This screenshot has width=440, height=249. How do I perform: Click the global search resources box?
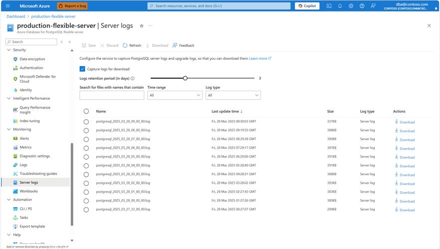click(219, 6)
